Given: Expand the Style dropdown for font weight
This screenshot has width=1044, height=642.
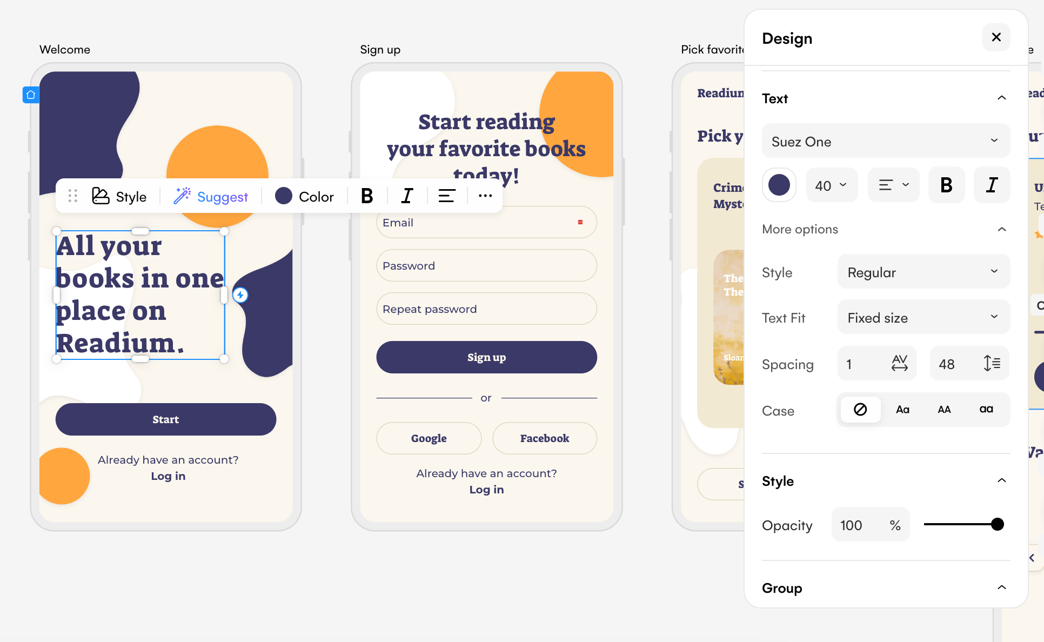Looking at the screenshot, I should pyautogui.click(x=922, y=272).
